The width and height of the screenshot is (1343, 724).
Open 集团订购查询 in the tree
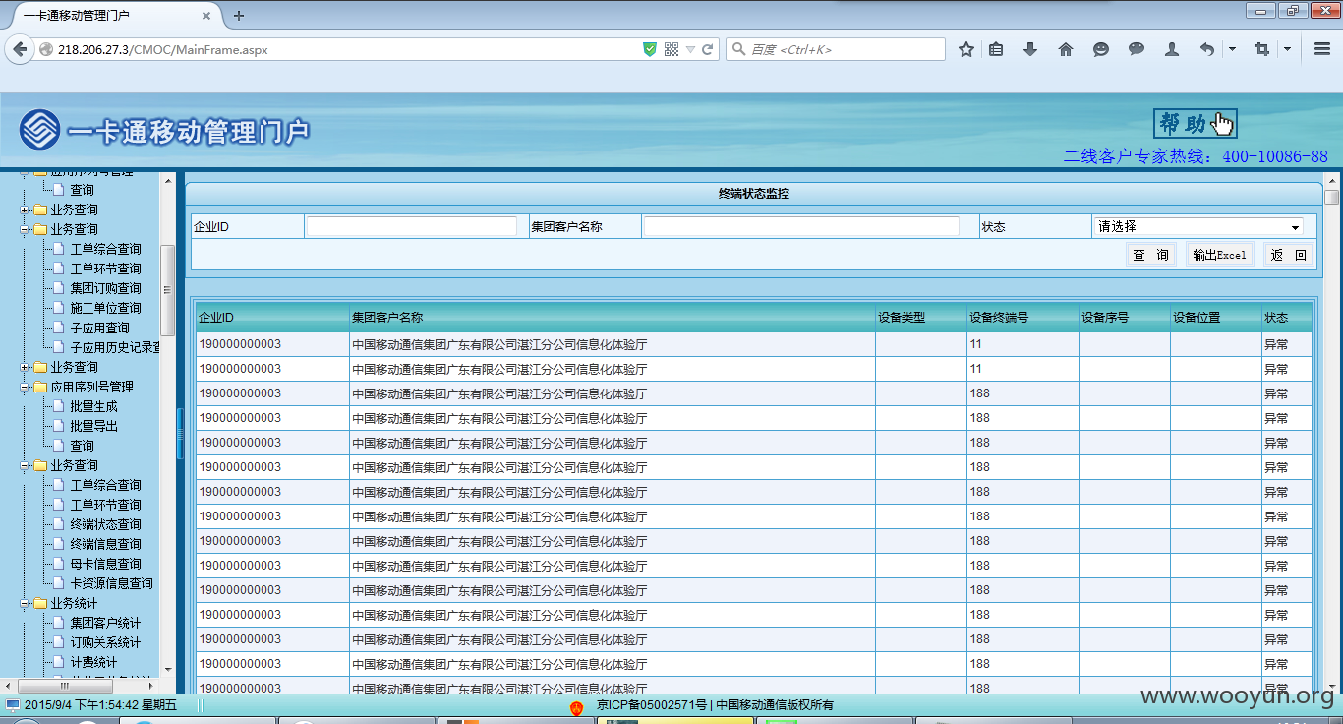tap(105, 288)
